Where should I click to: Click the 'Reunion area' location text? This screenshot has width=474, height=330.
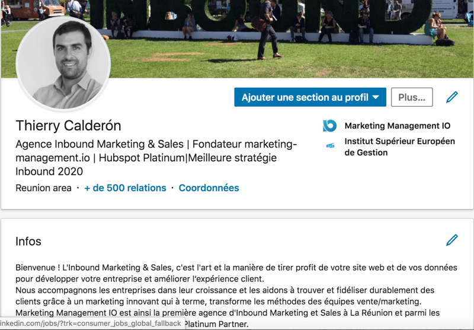pos(43,188)
